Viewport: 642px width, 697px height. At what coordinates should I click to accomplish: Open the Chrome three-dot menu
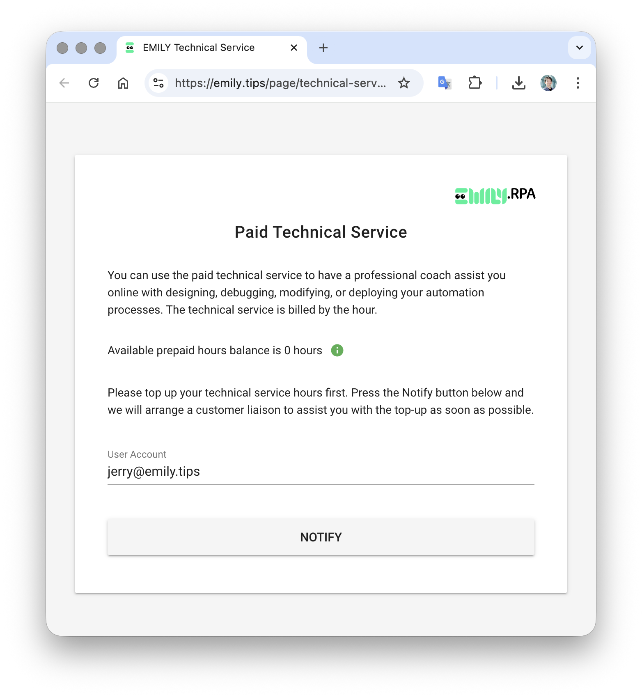(578, 83)
